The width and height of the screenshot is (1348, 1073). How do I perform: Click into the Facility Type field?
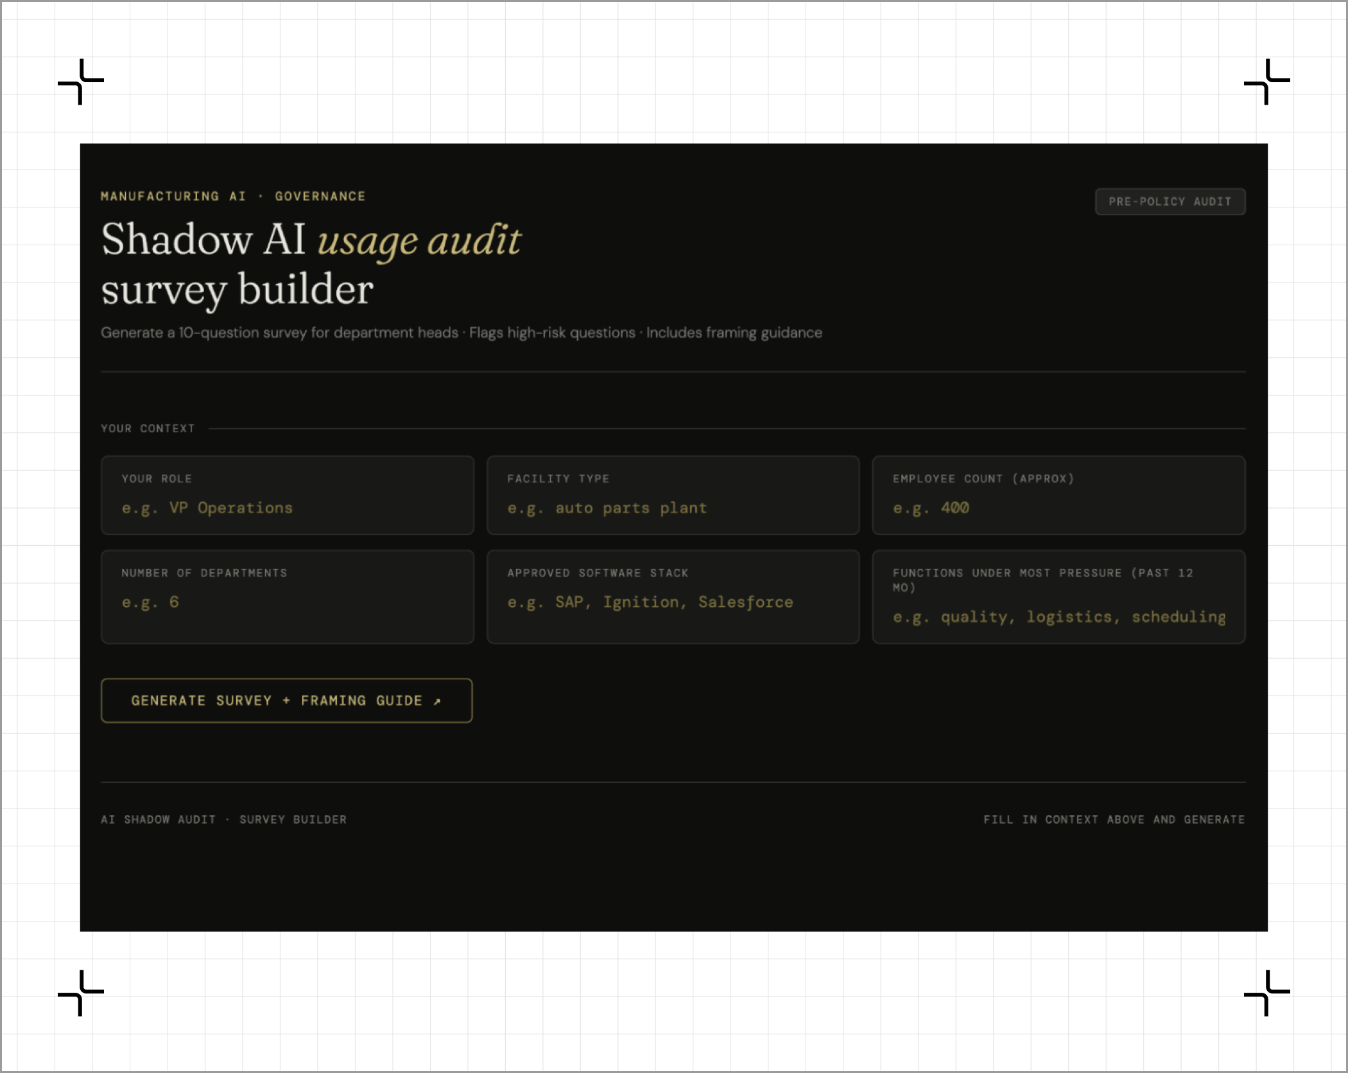[x=672, y=508]
